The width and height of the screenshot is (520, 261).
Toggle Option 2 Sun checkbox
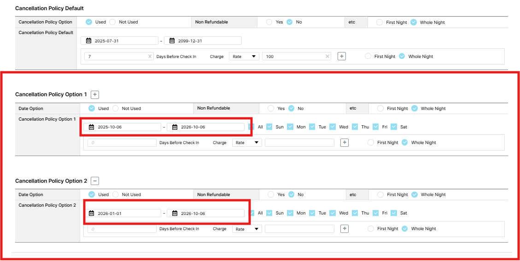(269, 213)
